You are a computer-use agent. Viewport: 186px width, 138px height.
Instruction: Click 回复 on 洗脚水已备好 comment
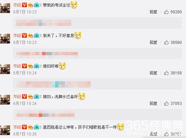(153, 103)
